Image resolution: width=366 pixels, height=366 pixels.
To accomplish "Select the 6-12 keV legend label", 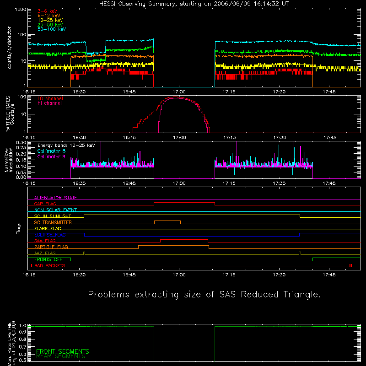I will pos(49,16).
